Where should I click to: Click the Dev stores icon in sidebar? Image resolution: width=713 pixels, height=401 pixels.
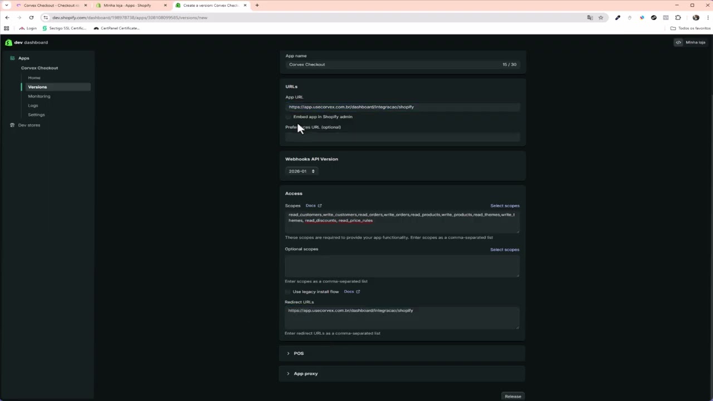[x=12, y=125]
